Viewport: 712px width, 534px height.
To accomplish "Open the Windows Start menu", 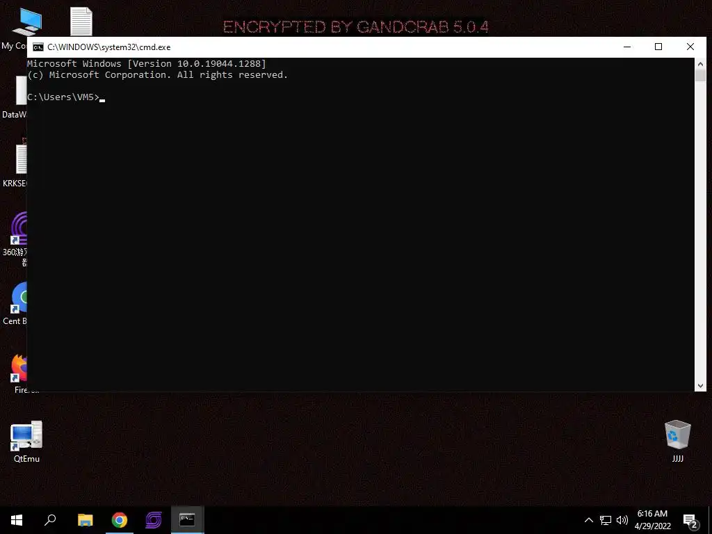I will [x=17, y=520].
